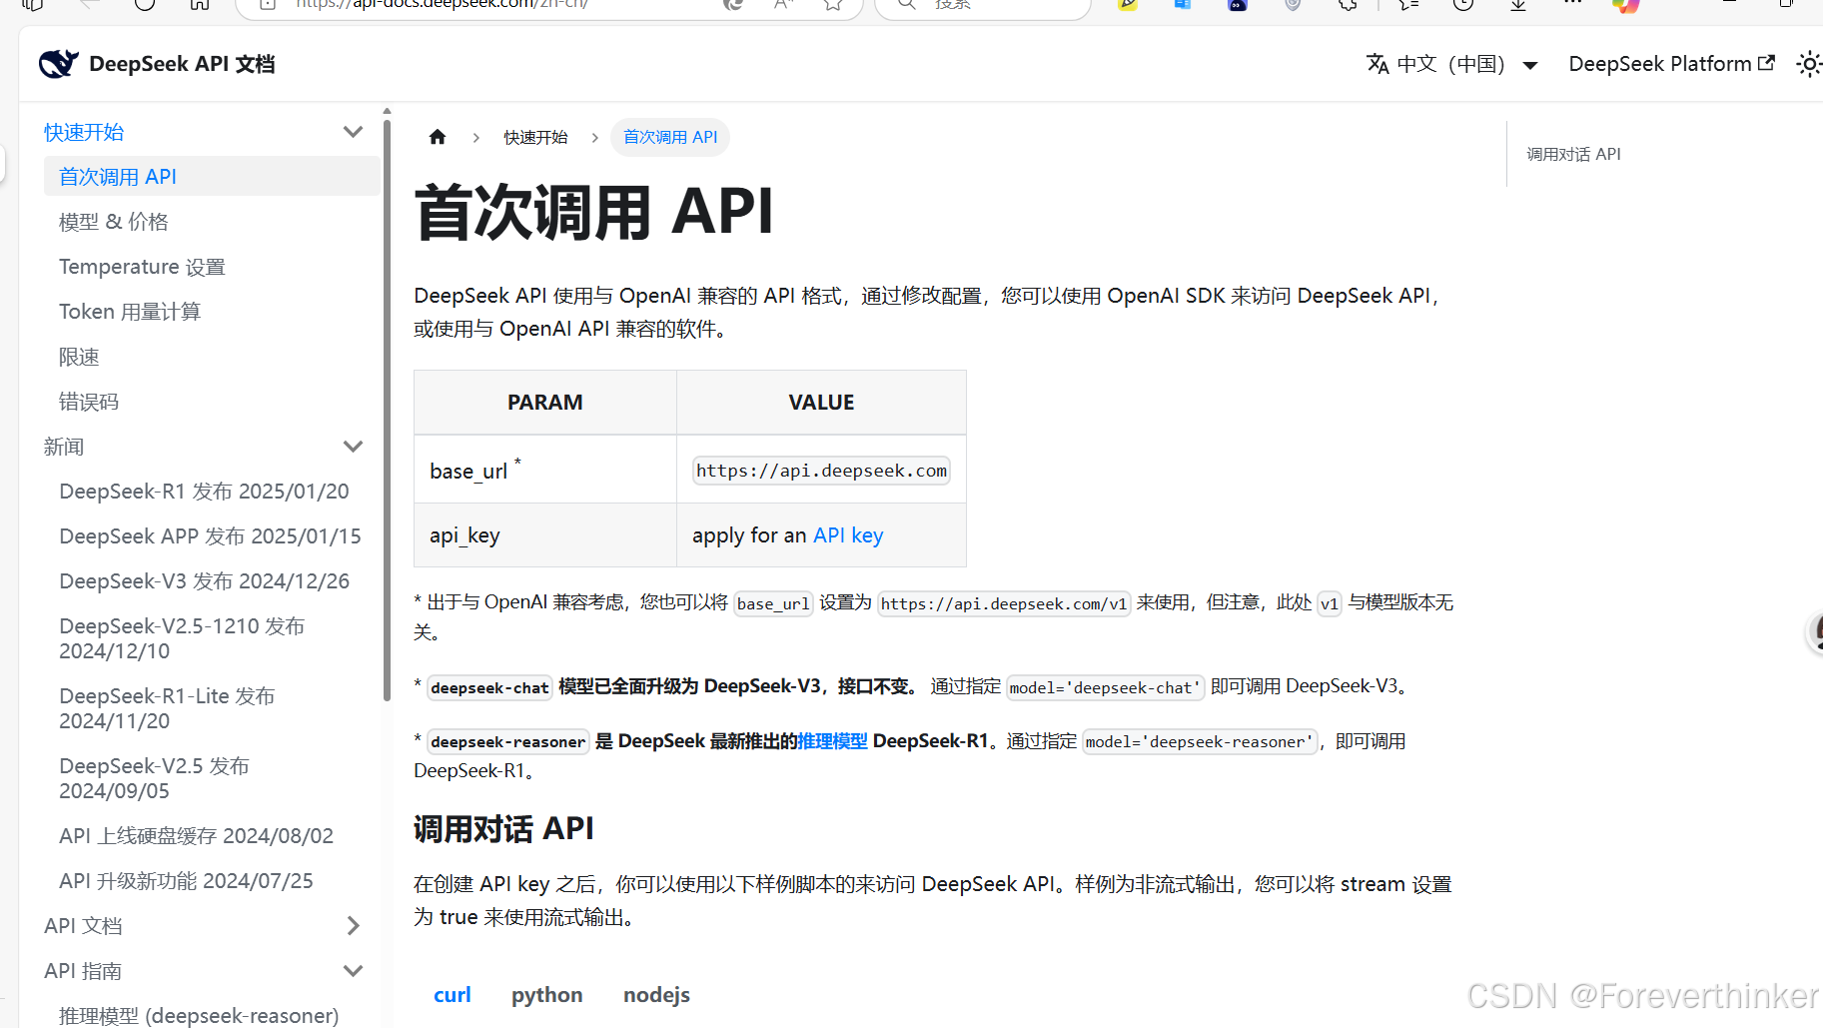Open 模型 & 价格 sidebar page
Image resolution: width=1823 pixels, height=1028 pixels.
pyautogui.click(x=114, y=222)
